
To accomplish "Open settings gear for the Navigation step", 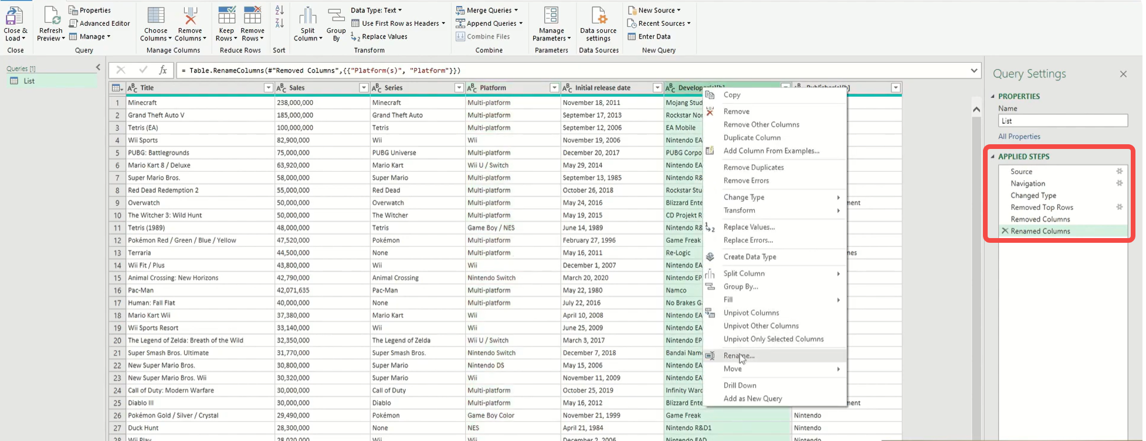I will coord(1119,183).
